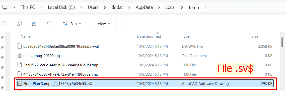
Task: Select file 3aa0f572-ee6e-44fc-b678-ea485f16d0f0.tmp
Action: pos(61,65)
